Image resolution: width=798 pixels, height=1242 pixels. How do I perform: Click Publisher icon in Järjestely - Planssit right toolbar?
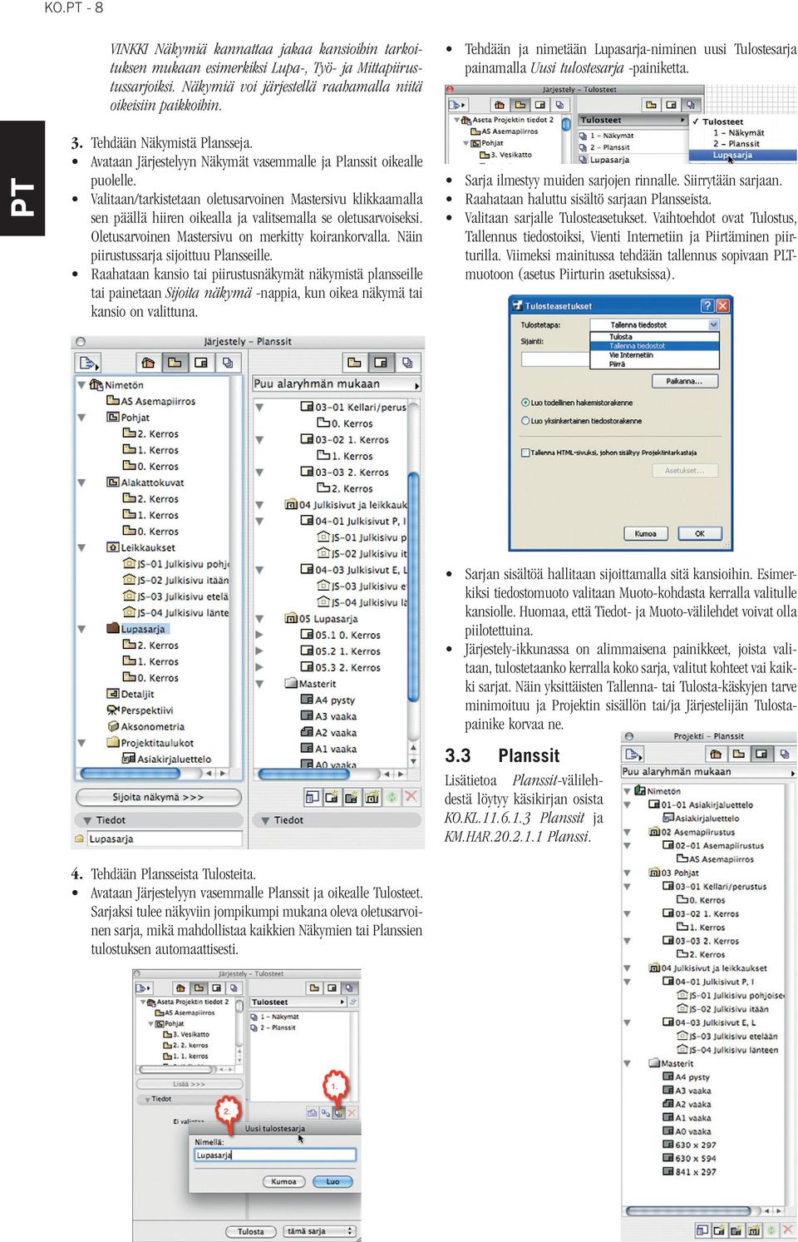[x=407, y=363]
